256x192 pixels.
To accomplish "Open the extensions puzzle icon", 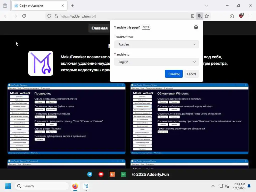I will [232, 16].
